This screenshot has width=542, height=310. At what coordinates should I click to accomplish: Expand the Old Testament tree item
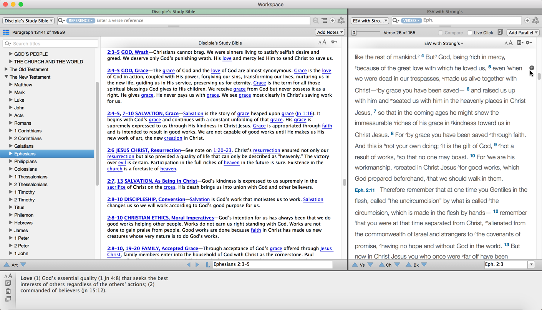point(6,69)
